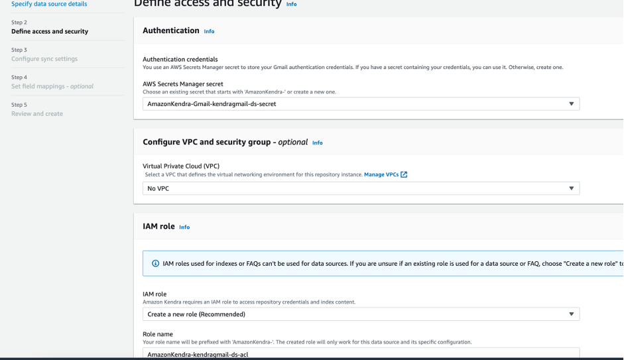624x360 pixels.
Task: Click the IAM roles information alert banner
Action: coord(385,263)
